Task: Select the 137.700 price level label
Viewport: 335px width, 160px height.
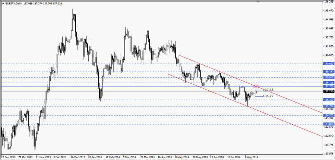Action: click(x=329, y=86)
